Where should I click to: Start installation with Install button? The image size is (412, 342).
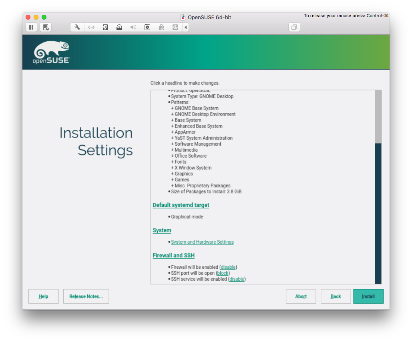tap(368, 296)
